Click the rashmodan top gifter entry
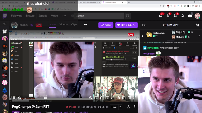202x113 pixels. [156, 35]
